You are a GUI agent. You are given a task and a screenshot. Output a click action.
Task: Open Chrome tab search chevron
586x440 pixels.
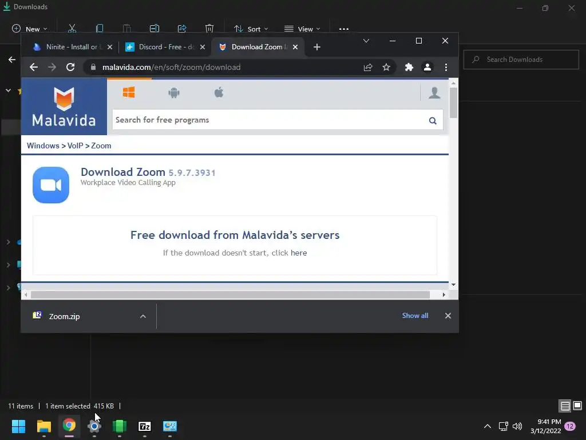click(x=366, y=41)
